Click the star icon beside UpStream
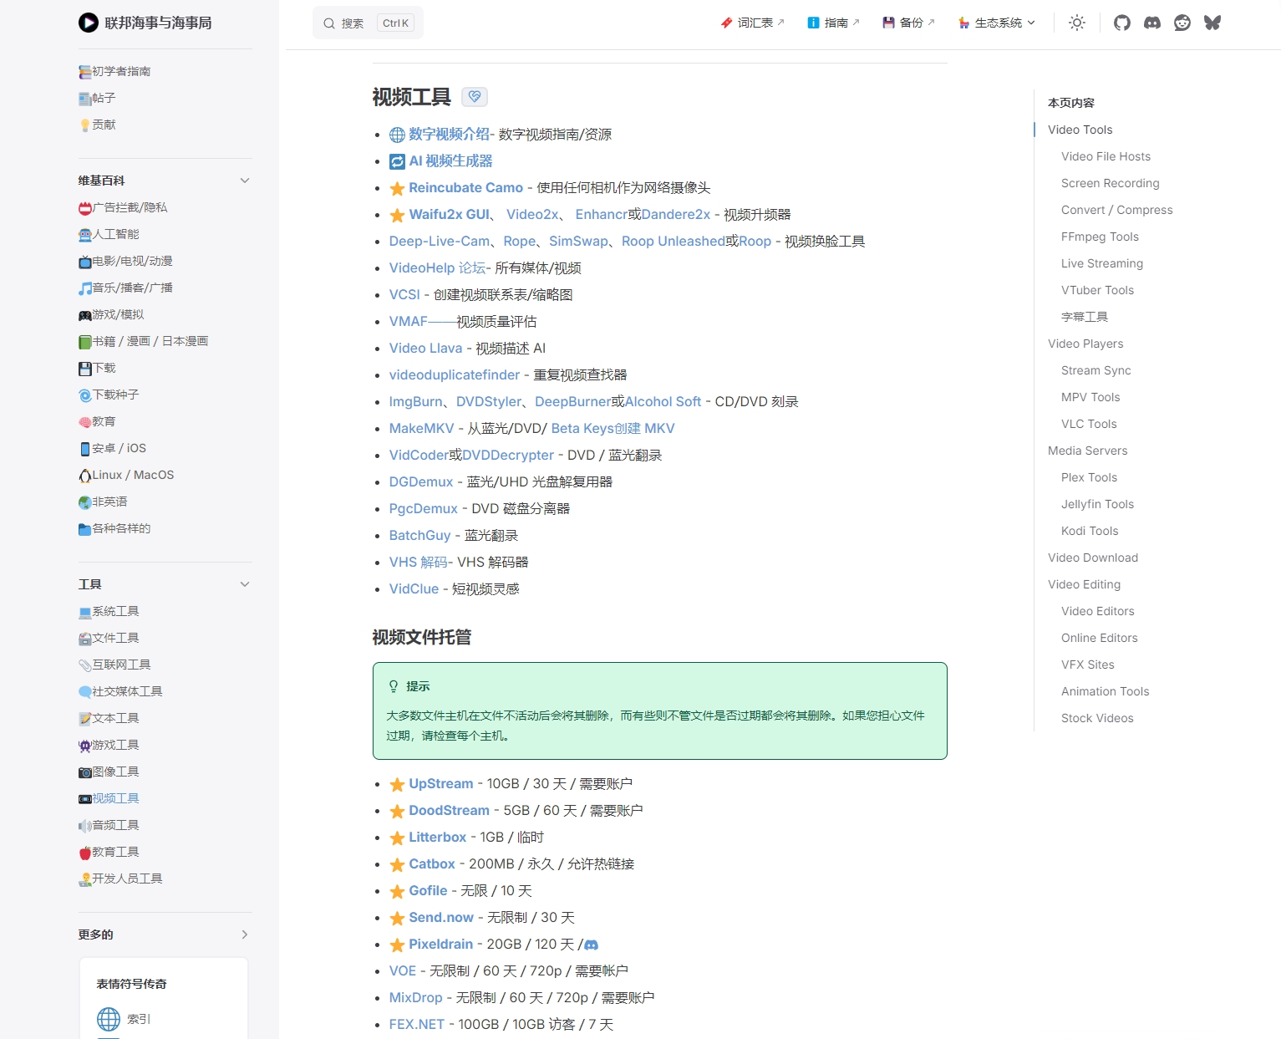The image size is (1281, 1039). coord(397,784)
